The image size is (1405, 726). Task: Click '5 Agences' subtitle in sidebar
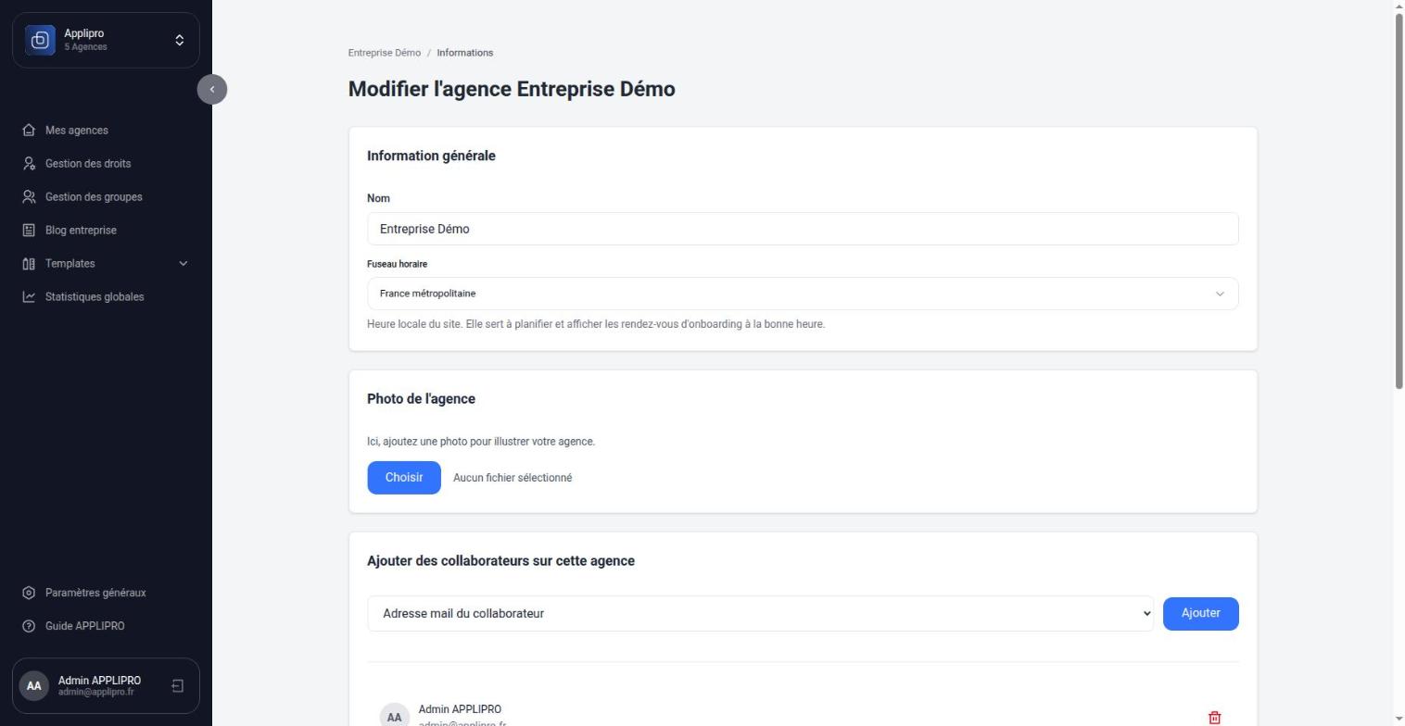tap(85, 47)
